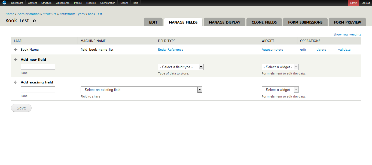Screen dimensions: 372x165
Task: Switch to the Manage Display tab
Action: click(224, 22)
